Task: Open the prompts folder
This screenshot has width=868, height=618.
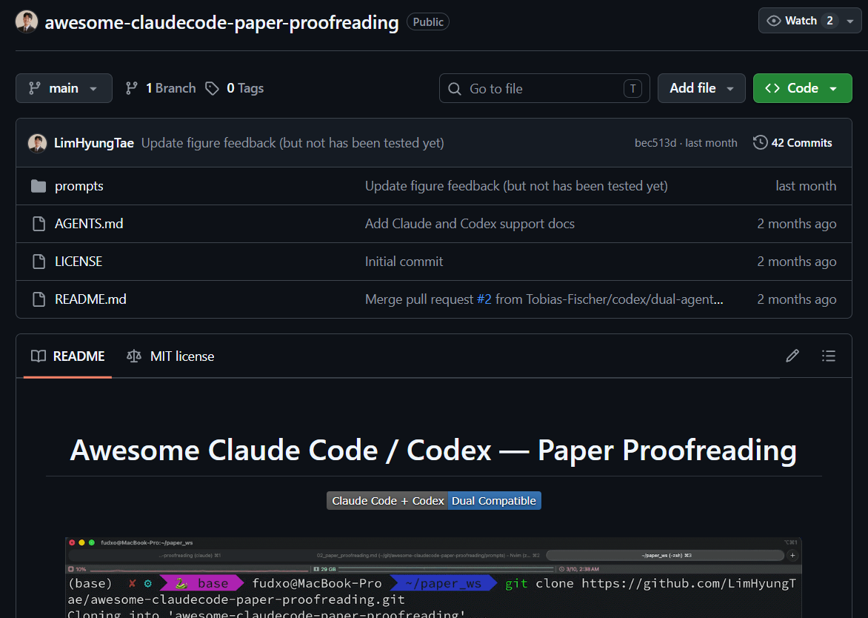Action: tap(79, 186)
